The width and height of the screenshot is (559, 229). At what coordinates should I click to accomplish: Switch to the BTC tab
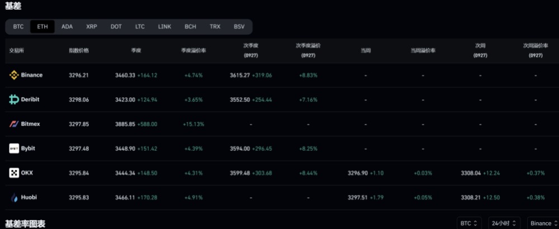click(18, 26)
